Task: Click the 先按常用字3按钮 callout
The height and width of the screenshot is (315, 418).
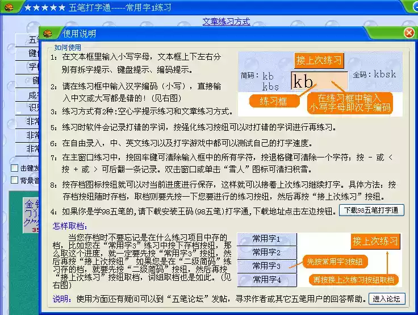Action: click(x=335, y=262)
